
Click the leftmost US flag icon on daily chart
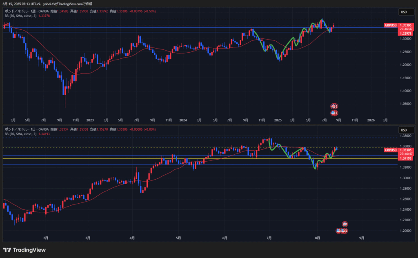[338, 231]
